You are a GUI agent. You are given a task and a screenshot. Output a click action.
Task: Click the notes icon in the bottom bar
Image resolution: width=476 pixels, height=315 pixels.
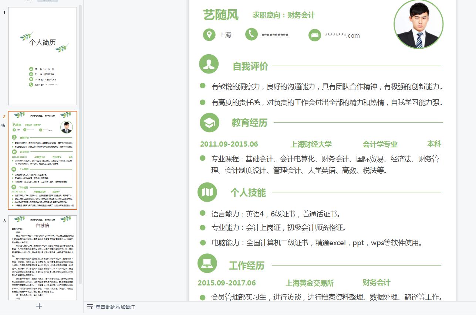coord(89,307)
